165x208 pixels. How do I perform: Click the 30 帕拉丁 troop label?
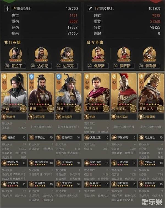[15, 66]
